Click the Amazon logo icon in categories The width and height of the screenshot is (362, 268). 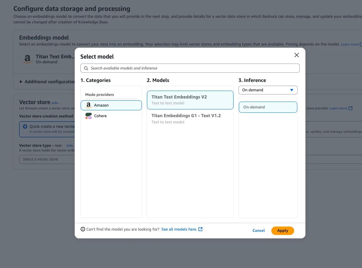pyautogui.click(x=88, y=105)
